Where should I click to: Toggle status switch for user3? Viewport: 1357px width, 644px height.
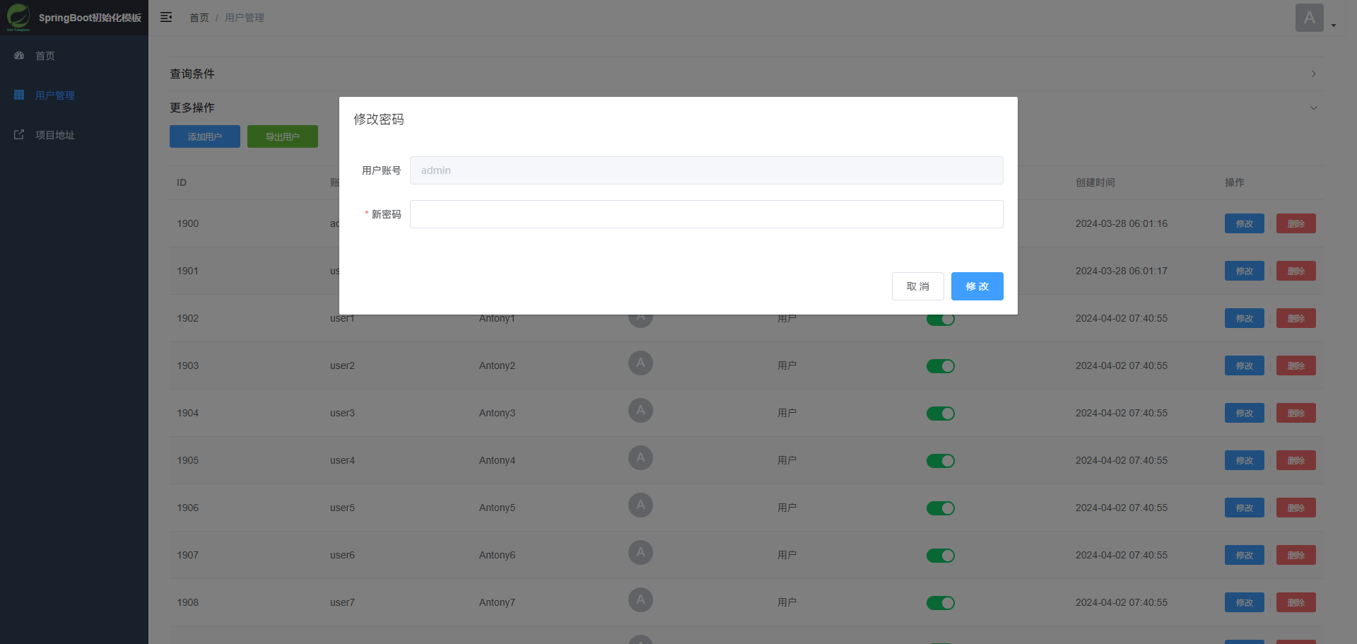point(941,414)
